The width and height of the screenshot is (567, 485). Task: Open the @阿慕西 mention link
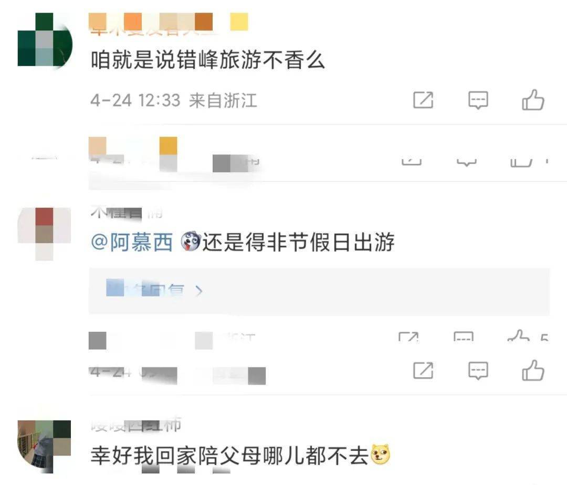132,242
